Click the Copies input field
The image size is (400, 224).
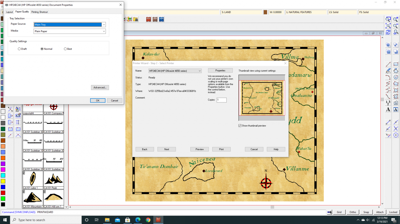coord(222,100)
